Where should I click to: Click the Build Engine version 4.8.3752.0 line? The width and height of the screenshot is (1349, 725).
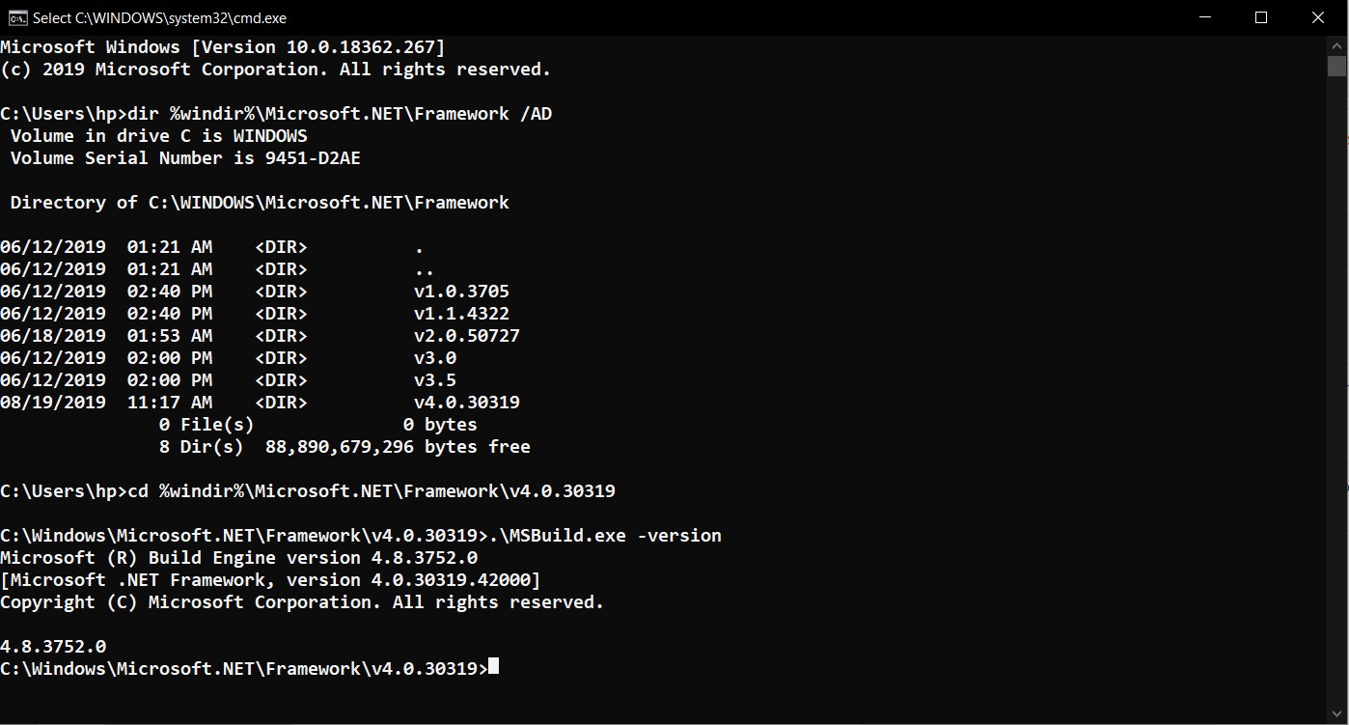tap(239, 558)
